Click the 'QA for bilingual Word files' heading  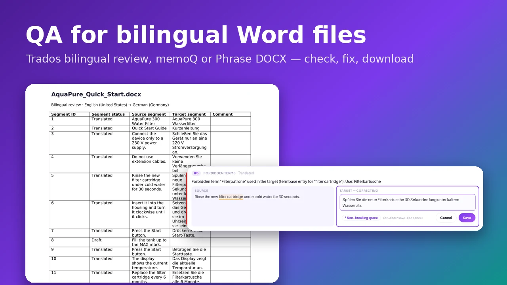click(196, 35)
